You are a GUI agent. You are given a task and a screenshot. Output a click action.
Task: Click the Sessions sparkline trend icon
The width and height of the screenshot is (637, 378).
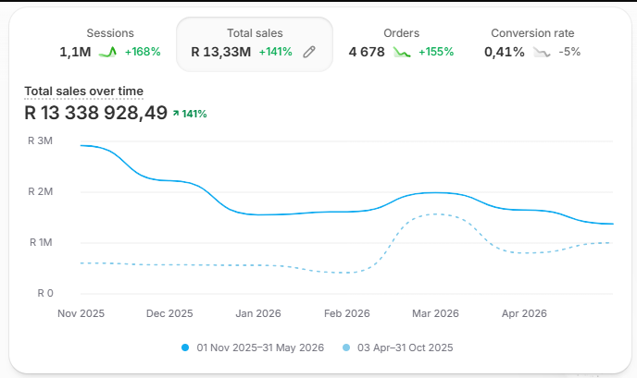(107, 52)
